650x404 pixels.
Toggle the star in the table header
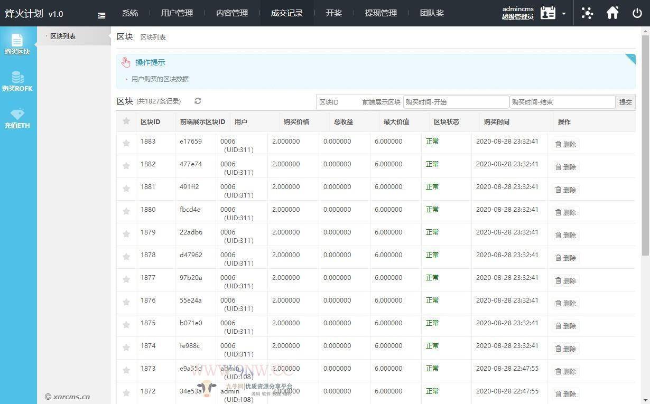coord(126,121)
